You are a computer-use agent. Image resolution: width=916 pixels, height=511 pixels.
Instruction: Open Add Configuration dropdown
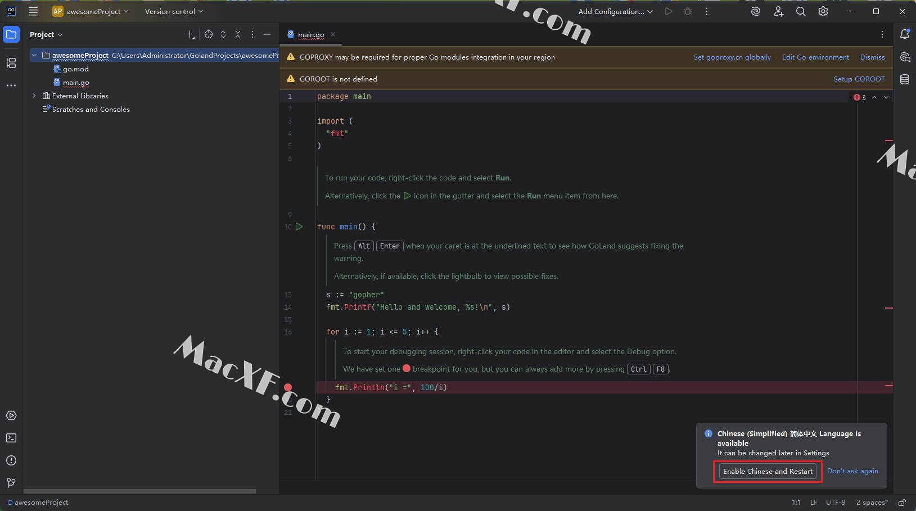615,11
